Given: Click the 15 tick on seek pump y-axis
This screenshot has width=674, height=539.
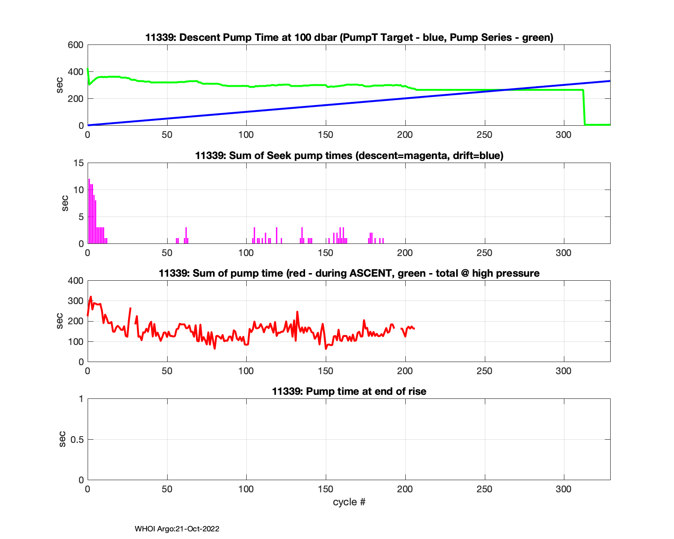Looking at the screenshot, I should (79, 163).
